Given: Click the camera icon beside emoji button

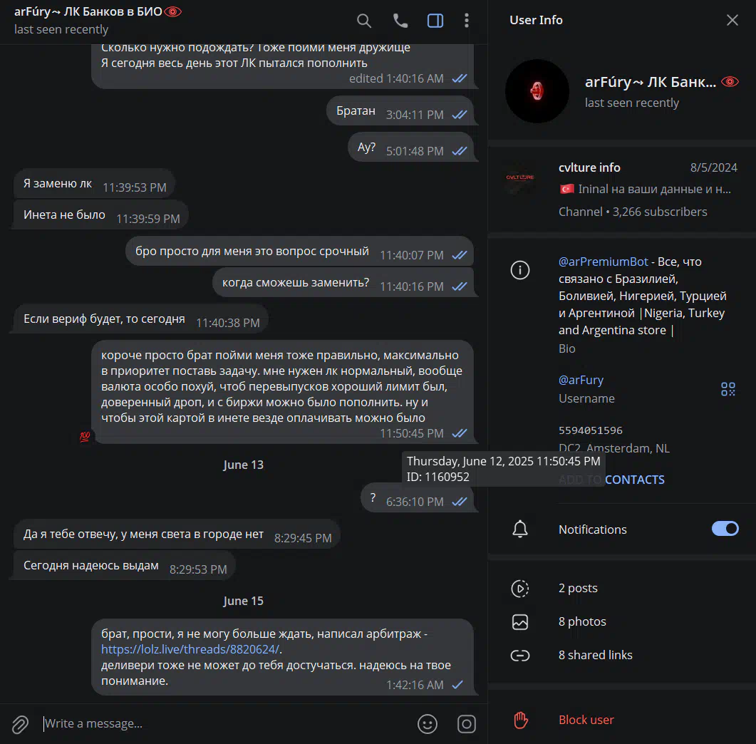Looking at the screenshot, I should [466, 724].
